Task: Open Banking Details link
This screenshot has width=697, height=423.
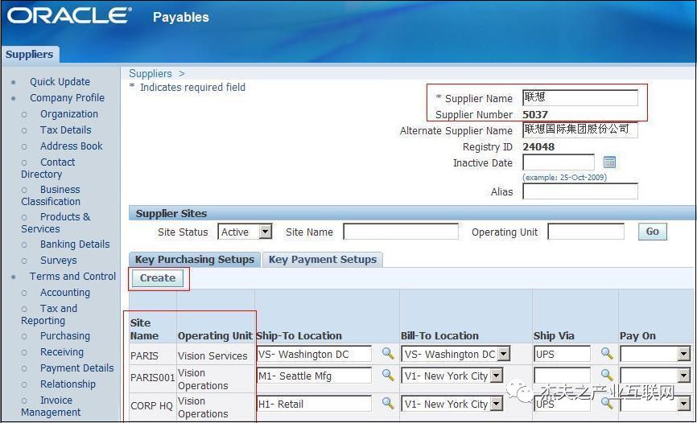Action: tap(75, 244)
